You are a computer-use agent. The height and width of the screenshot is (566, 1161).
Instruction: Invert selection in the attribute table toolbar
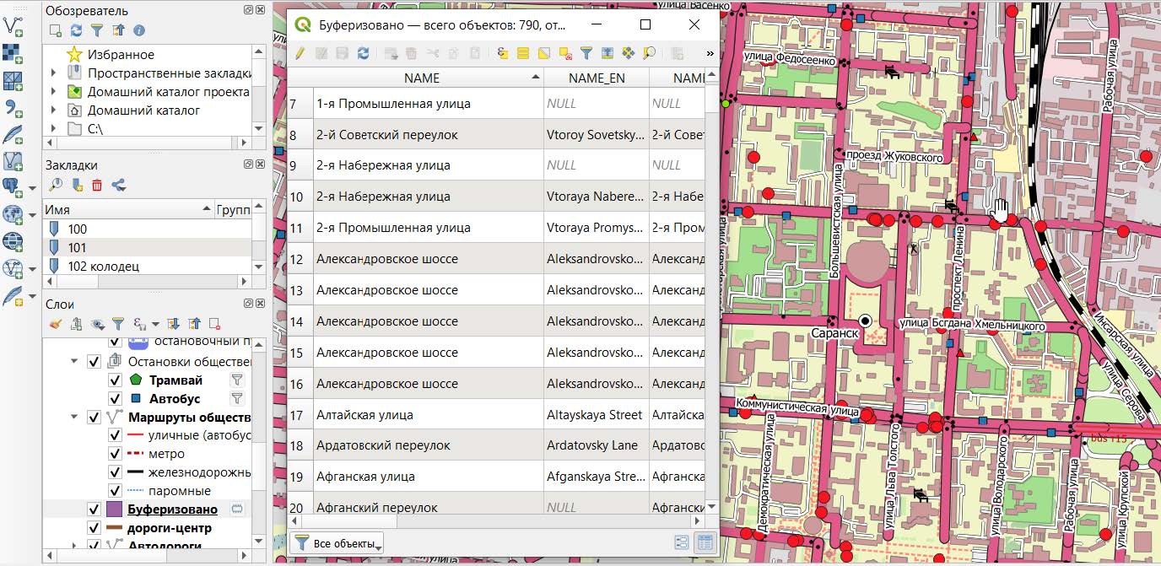click(x=544, y=53)
